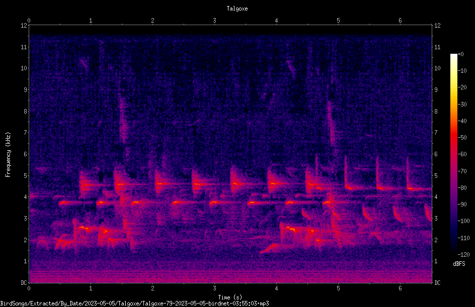The width and height of the screenshot is (475, 307).
Task: Click the +0 label on color scale
Action: tap(460, 54)
